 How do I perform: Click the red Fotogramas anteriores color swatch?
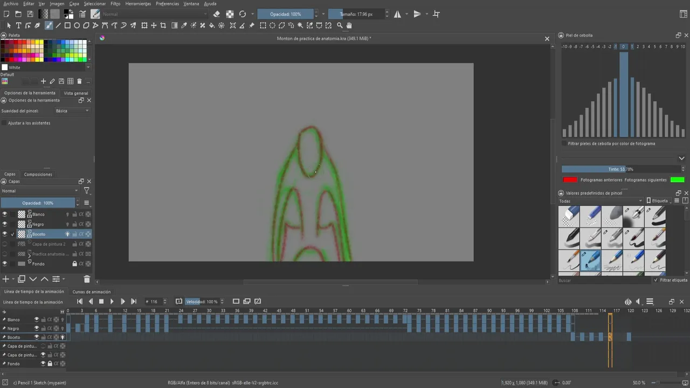click(570, 179)
